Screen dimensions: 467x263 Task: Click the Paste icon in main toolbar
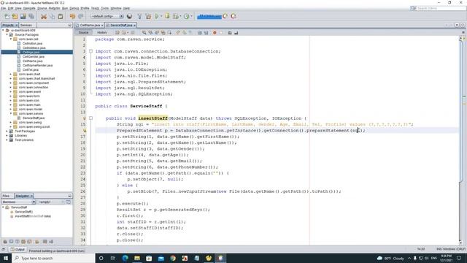tap(60, 16)
